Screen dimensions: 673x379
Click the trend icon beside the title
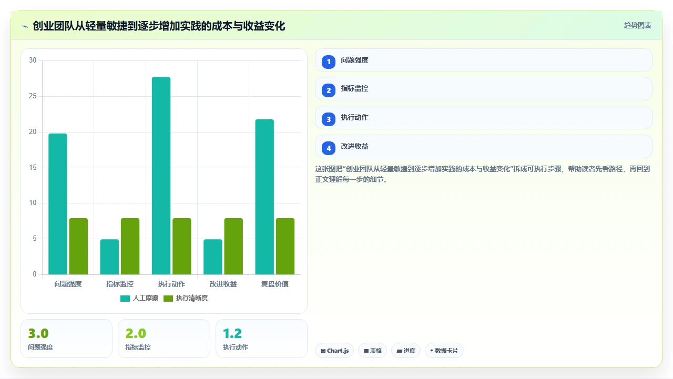(25, 26)
